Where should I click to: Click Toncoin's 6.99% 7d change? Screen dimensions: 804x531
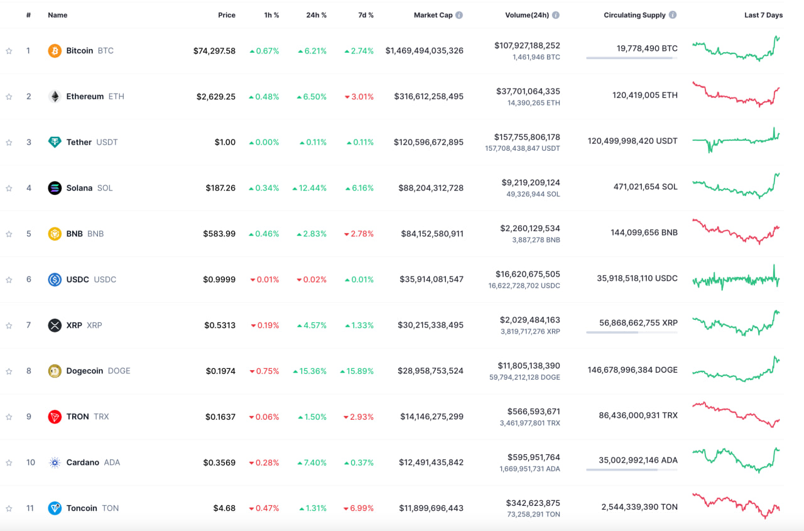359,508
